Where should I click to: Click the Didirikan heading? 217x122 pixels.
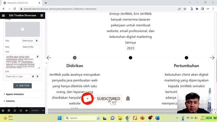(x=75, y=66)
